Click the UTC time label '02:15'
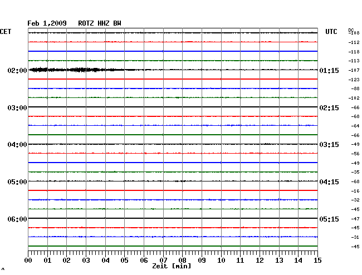Image resolution: width=362 pixels, height=275 pixels. tap(329, 108)
